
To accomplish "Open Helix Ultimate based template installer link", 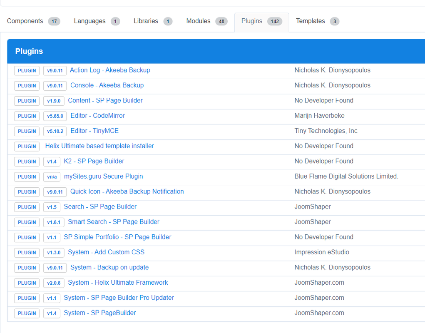I will pos(99,146).
